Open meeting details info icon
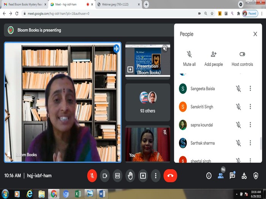 pyautogui.click(x=209, y=175)
